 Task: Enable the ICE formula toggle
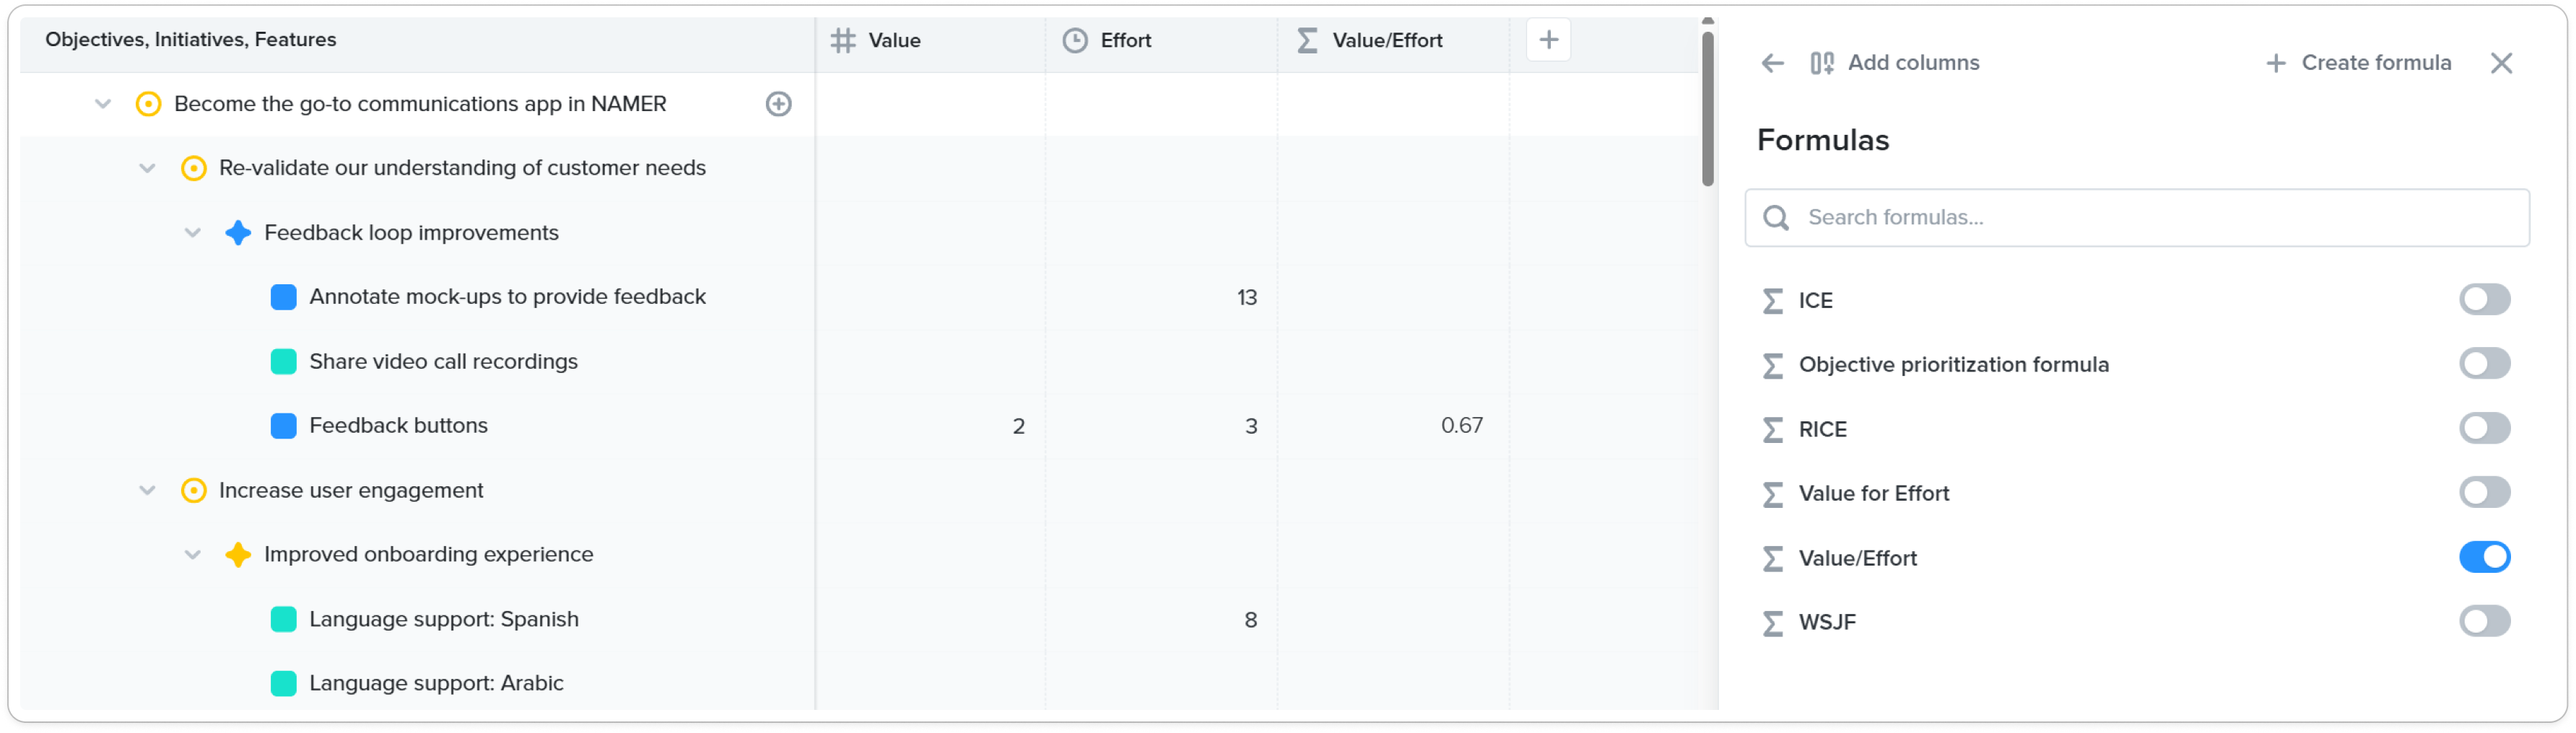pyautogui.click(x=2483, y=299)
